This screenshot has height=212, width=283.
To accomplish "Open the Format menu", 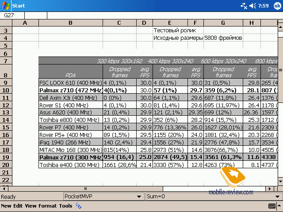I will pos(47,206).
